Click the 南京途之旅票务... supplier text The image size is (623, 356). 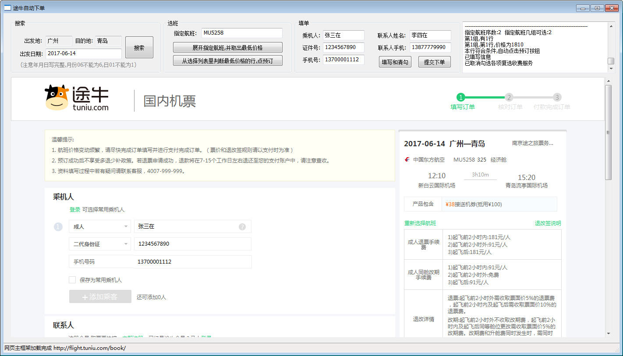[533, 143]
